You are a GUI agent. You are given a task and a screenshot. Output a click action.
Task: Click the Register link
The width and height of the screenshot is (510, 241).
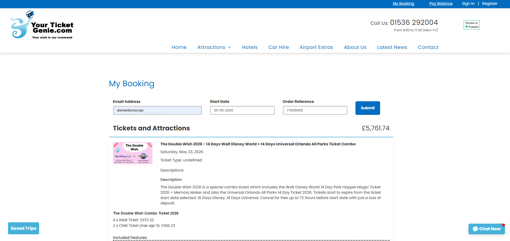(x=490, y=4)
